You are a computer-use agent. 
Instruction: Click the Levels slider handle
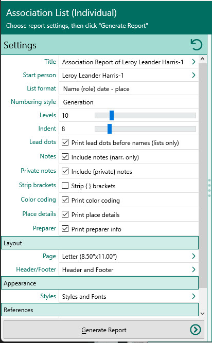coord(112,115)
